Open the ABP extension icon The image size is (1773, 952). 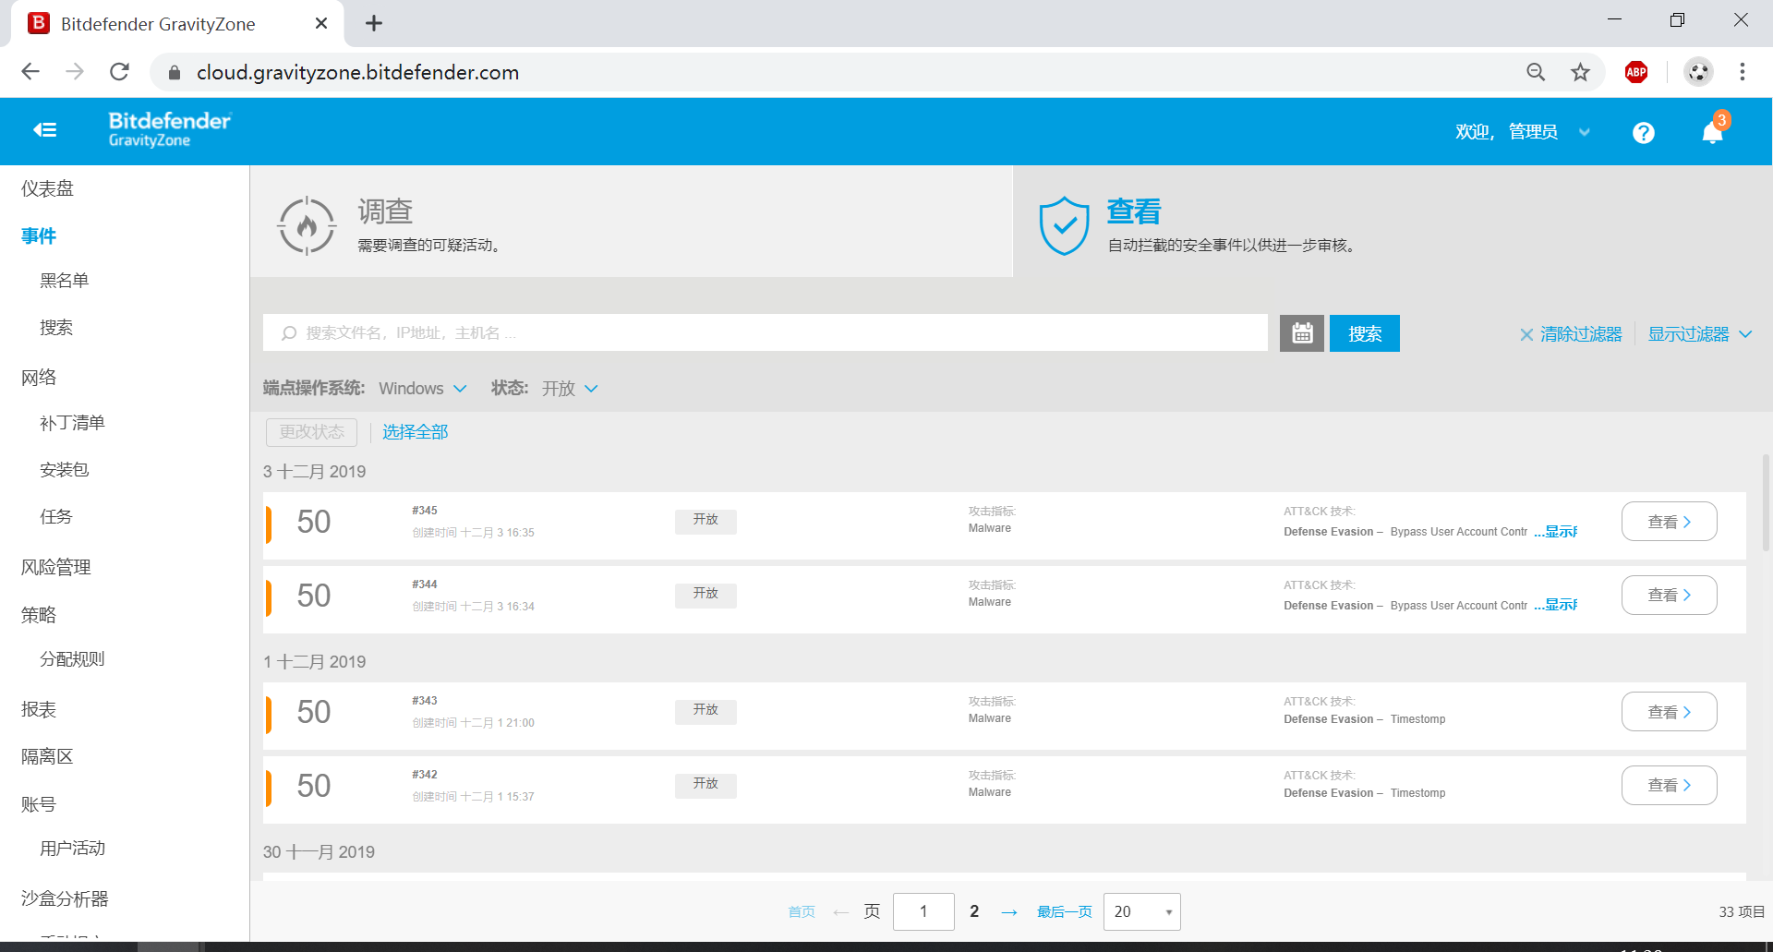[1636, 72]
